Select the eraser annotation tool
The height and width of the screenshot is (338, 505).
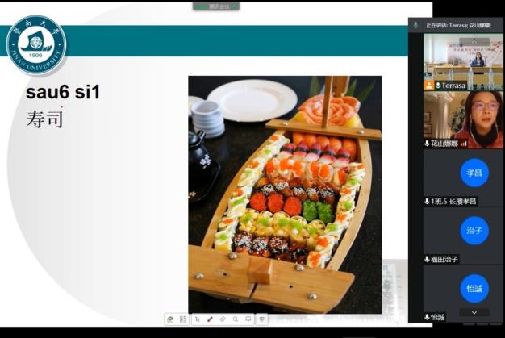[223, 319]
